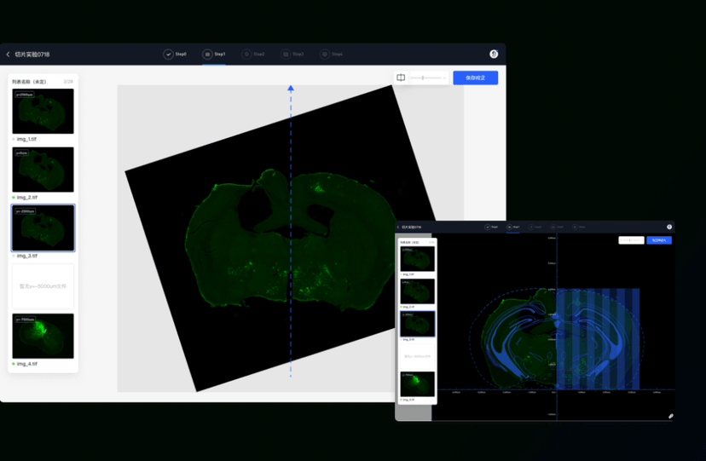
Task: Click the link icon in small window corner
Action: point(670,416)
